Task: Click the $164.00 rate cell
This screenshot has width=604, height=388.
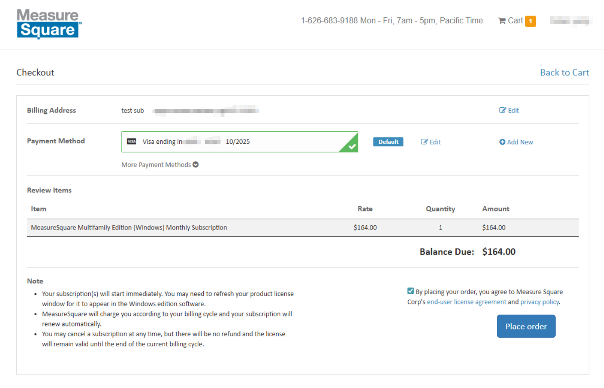Action: click(365, 227)
